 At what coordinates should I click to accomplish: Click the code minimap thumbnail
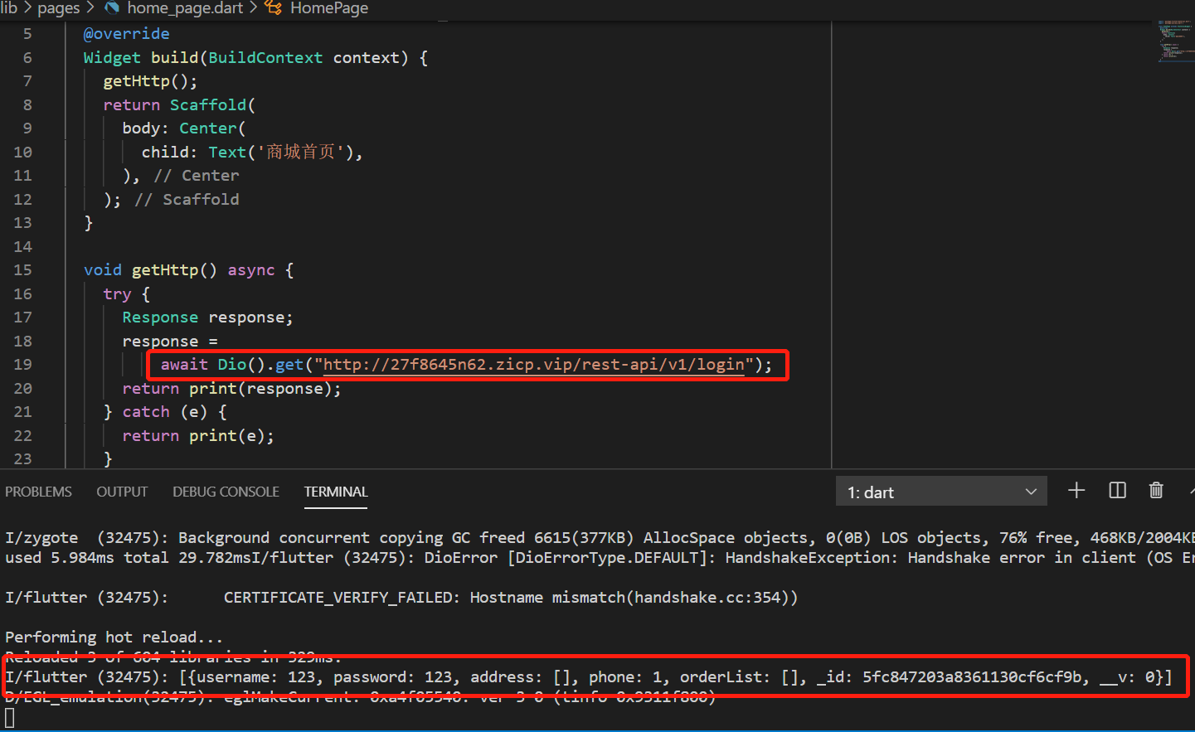click(x=1175, y=41)
